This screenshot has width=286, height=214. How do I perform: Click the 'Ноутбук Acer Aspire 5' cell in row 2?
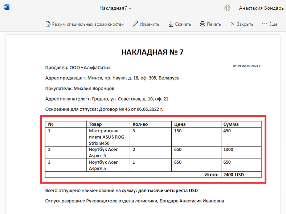pyautogui.click(x=108, y=153)
